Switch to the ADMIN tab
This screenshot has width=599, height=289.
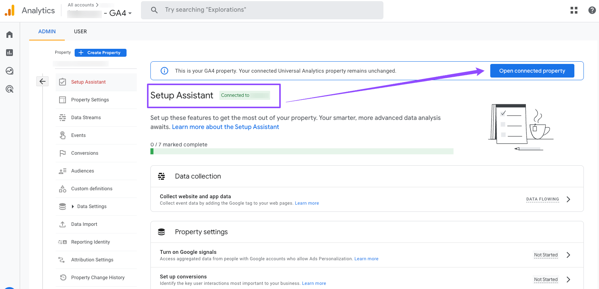(47, 31)
